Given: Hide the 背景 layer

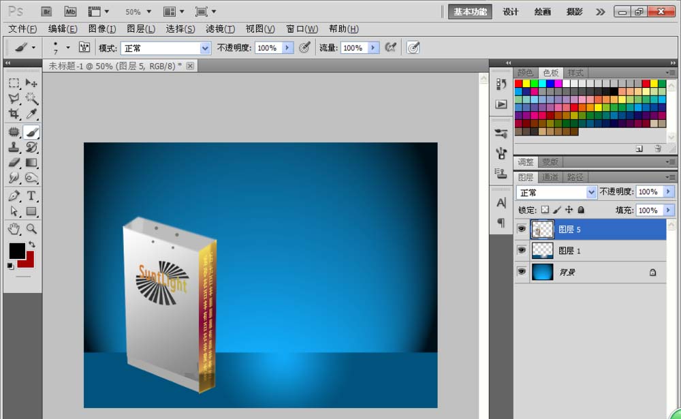Looking at the screenshot, I should point(521,272).
